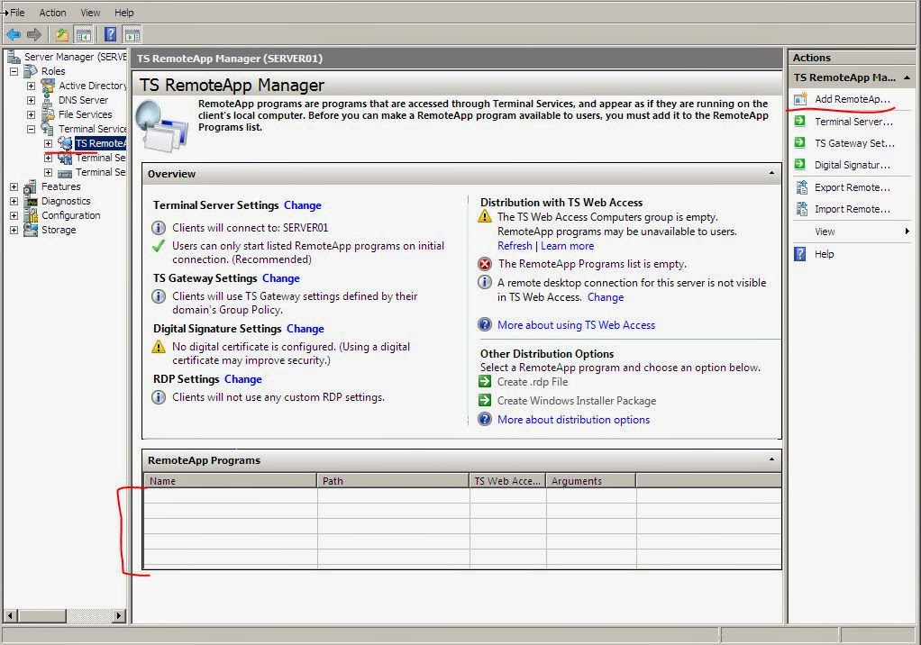
Task: Collapse the TS RemoteApp Manager actions group
Action: 907,77
